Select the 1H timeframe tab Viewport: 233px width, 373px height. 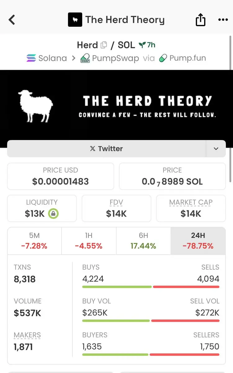click(x=89, y=241)
